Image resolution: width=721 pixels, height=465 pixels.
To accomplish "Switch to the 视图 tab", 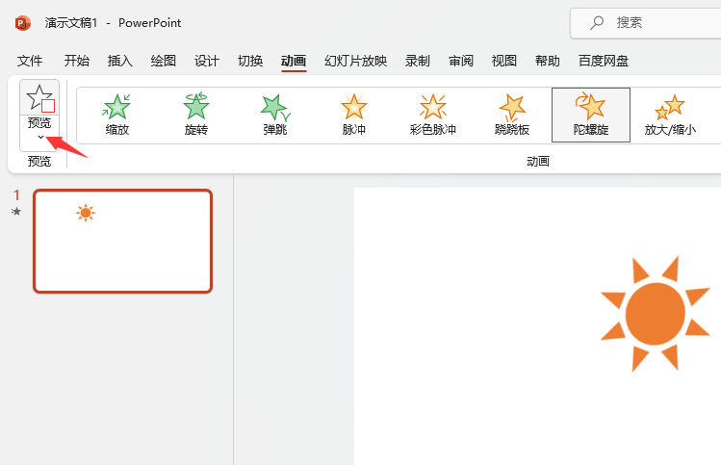I will pos(504,61).
